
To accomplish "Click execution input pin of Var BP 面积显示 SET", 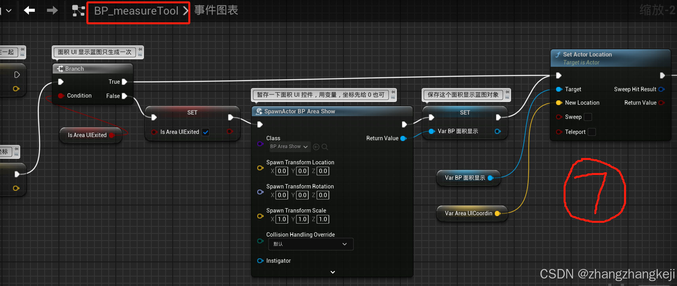I will [x=432, y=117].
